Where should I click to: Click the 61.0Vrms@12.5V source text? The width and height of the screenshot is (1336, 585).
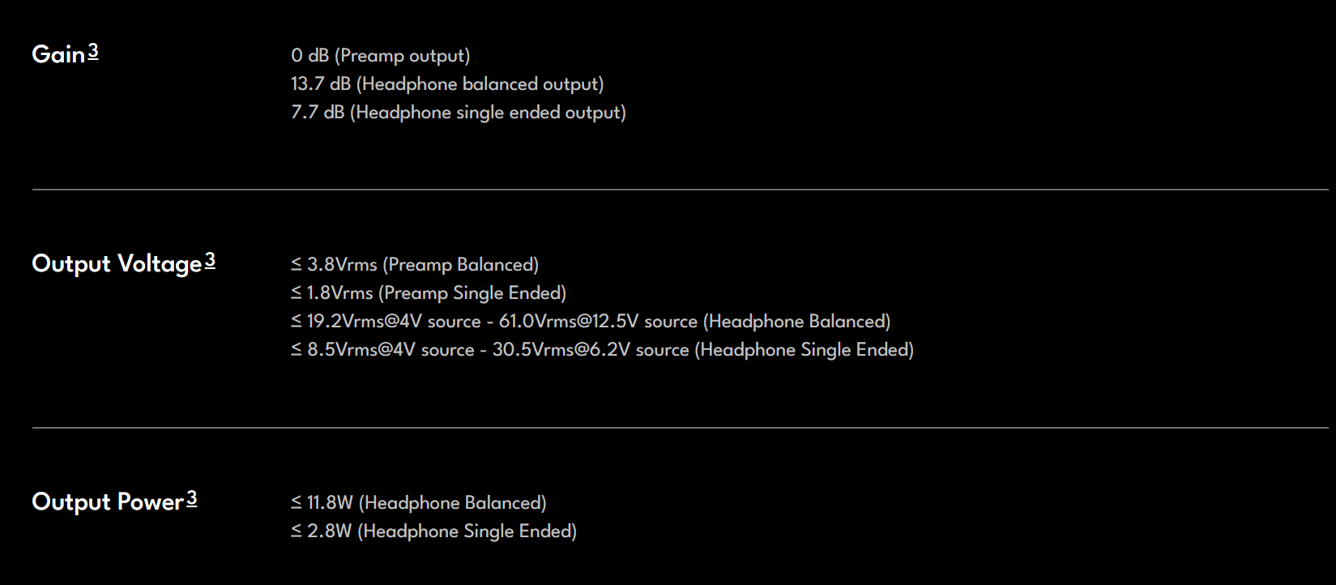598,322
